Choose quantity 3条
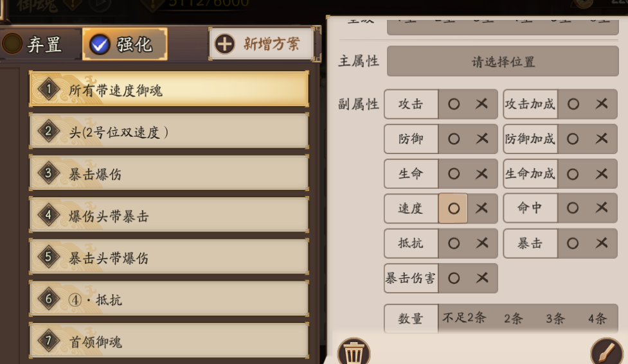 (x=555, y=318)
